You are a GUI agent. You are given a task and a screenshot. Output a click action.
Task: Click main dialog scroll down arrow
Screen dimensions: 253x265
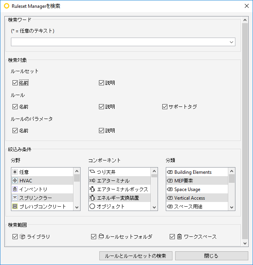click(245, 243)
